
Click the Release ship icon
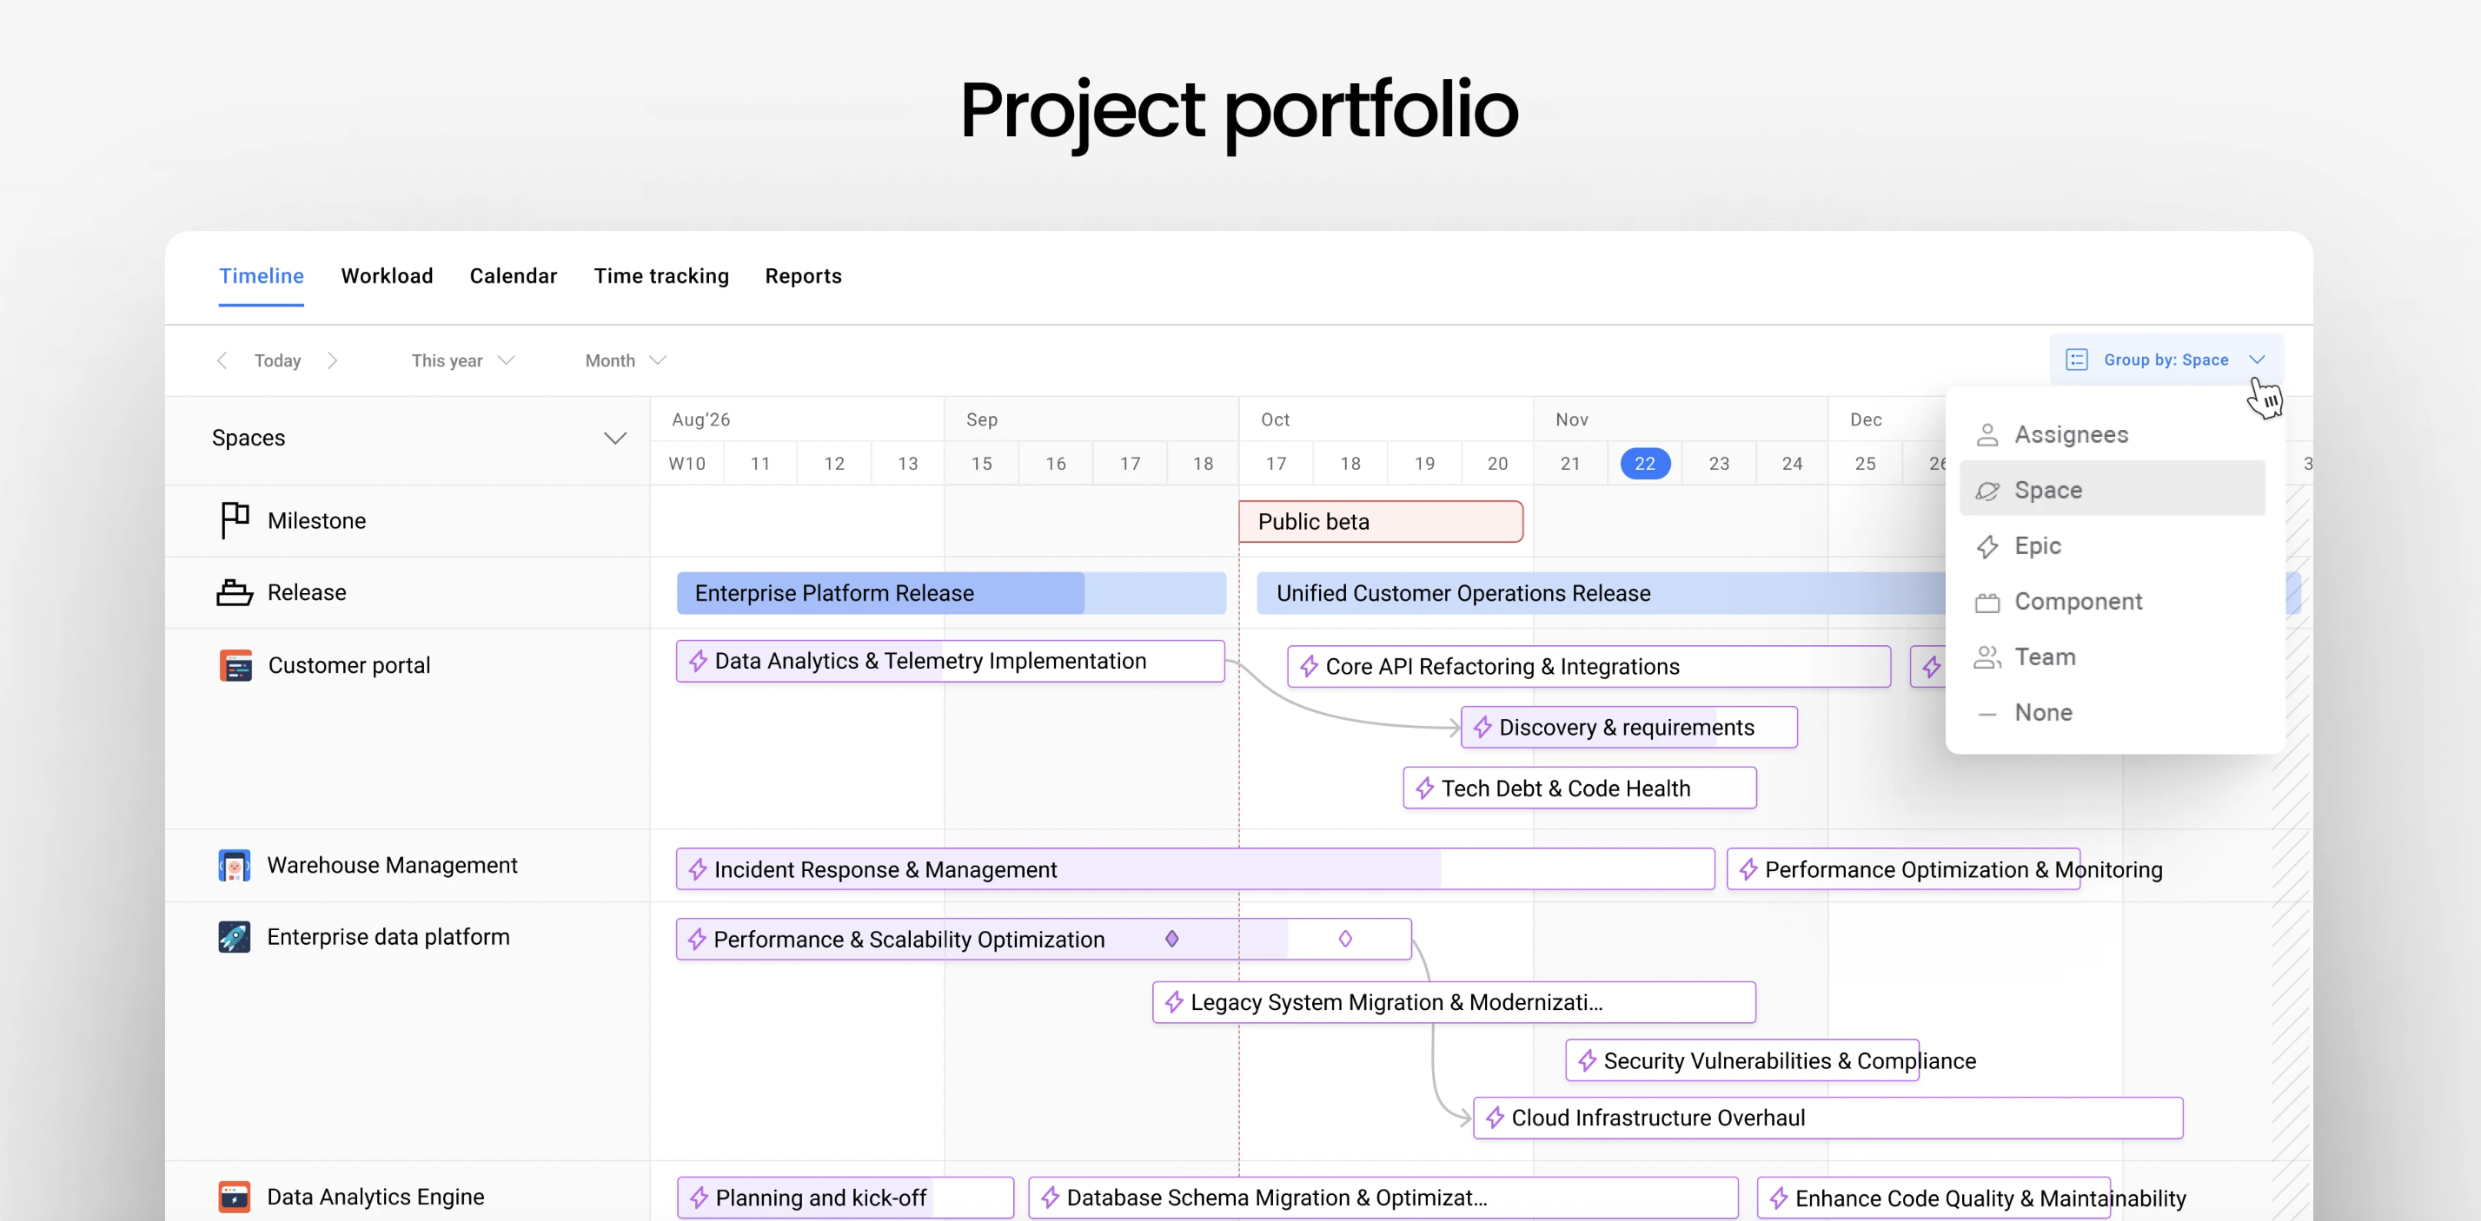pyautogui.click(x=234, y=593)
